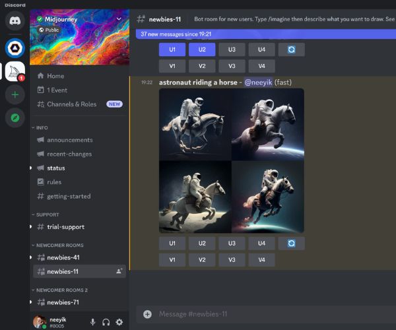Collapse the INFO channel category
The image size is (396, 330).
click(x=42, y=127)
